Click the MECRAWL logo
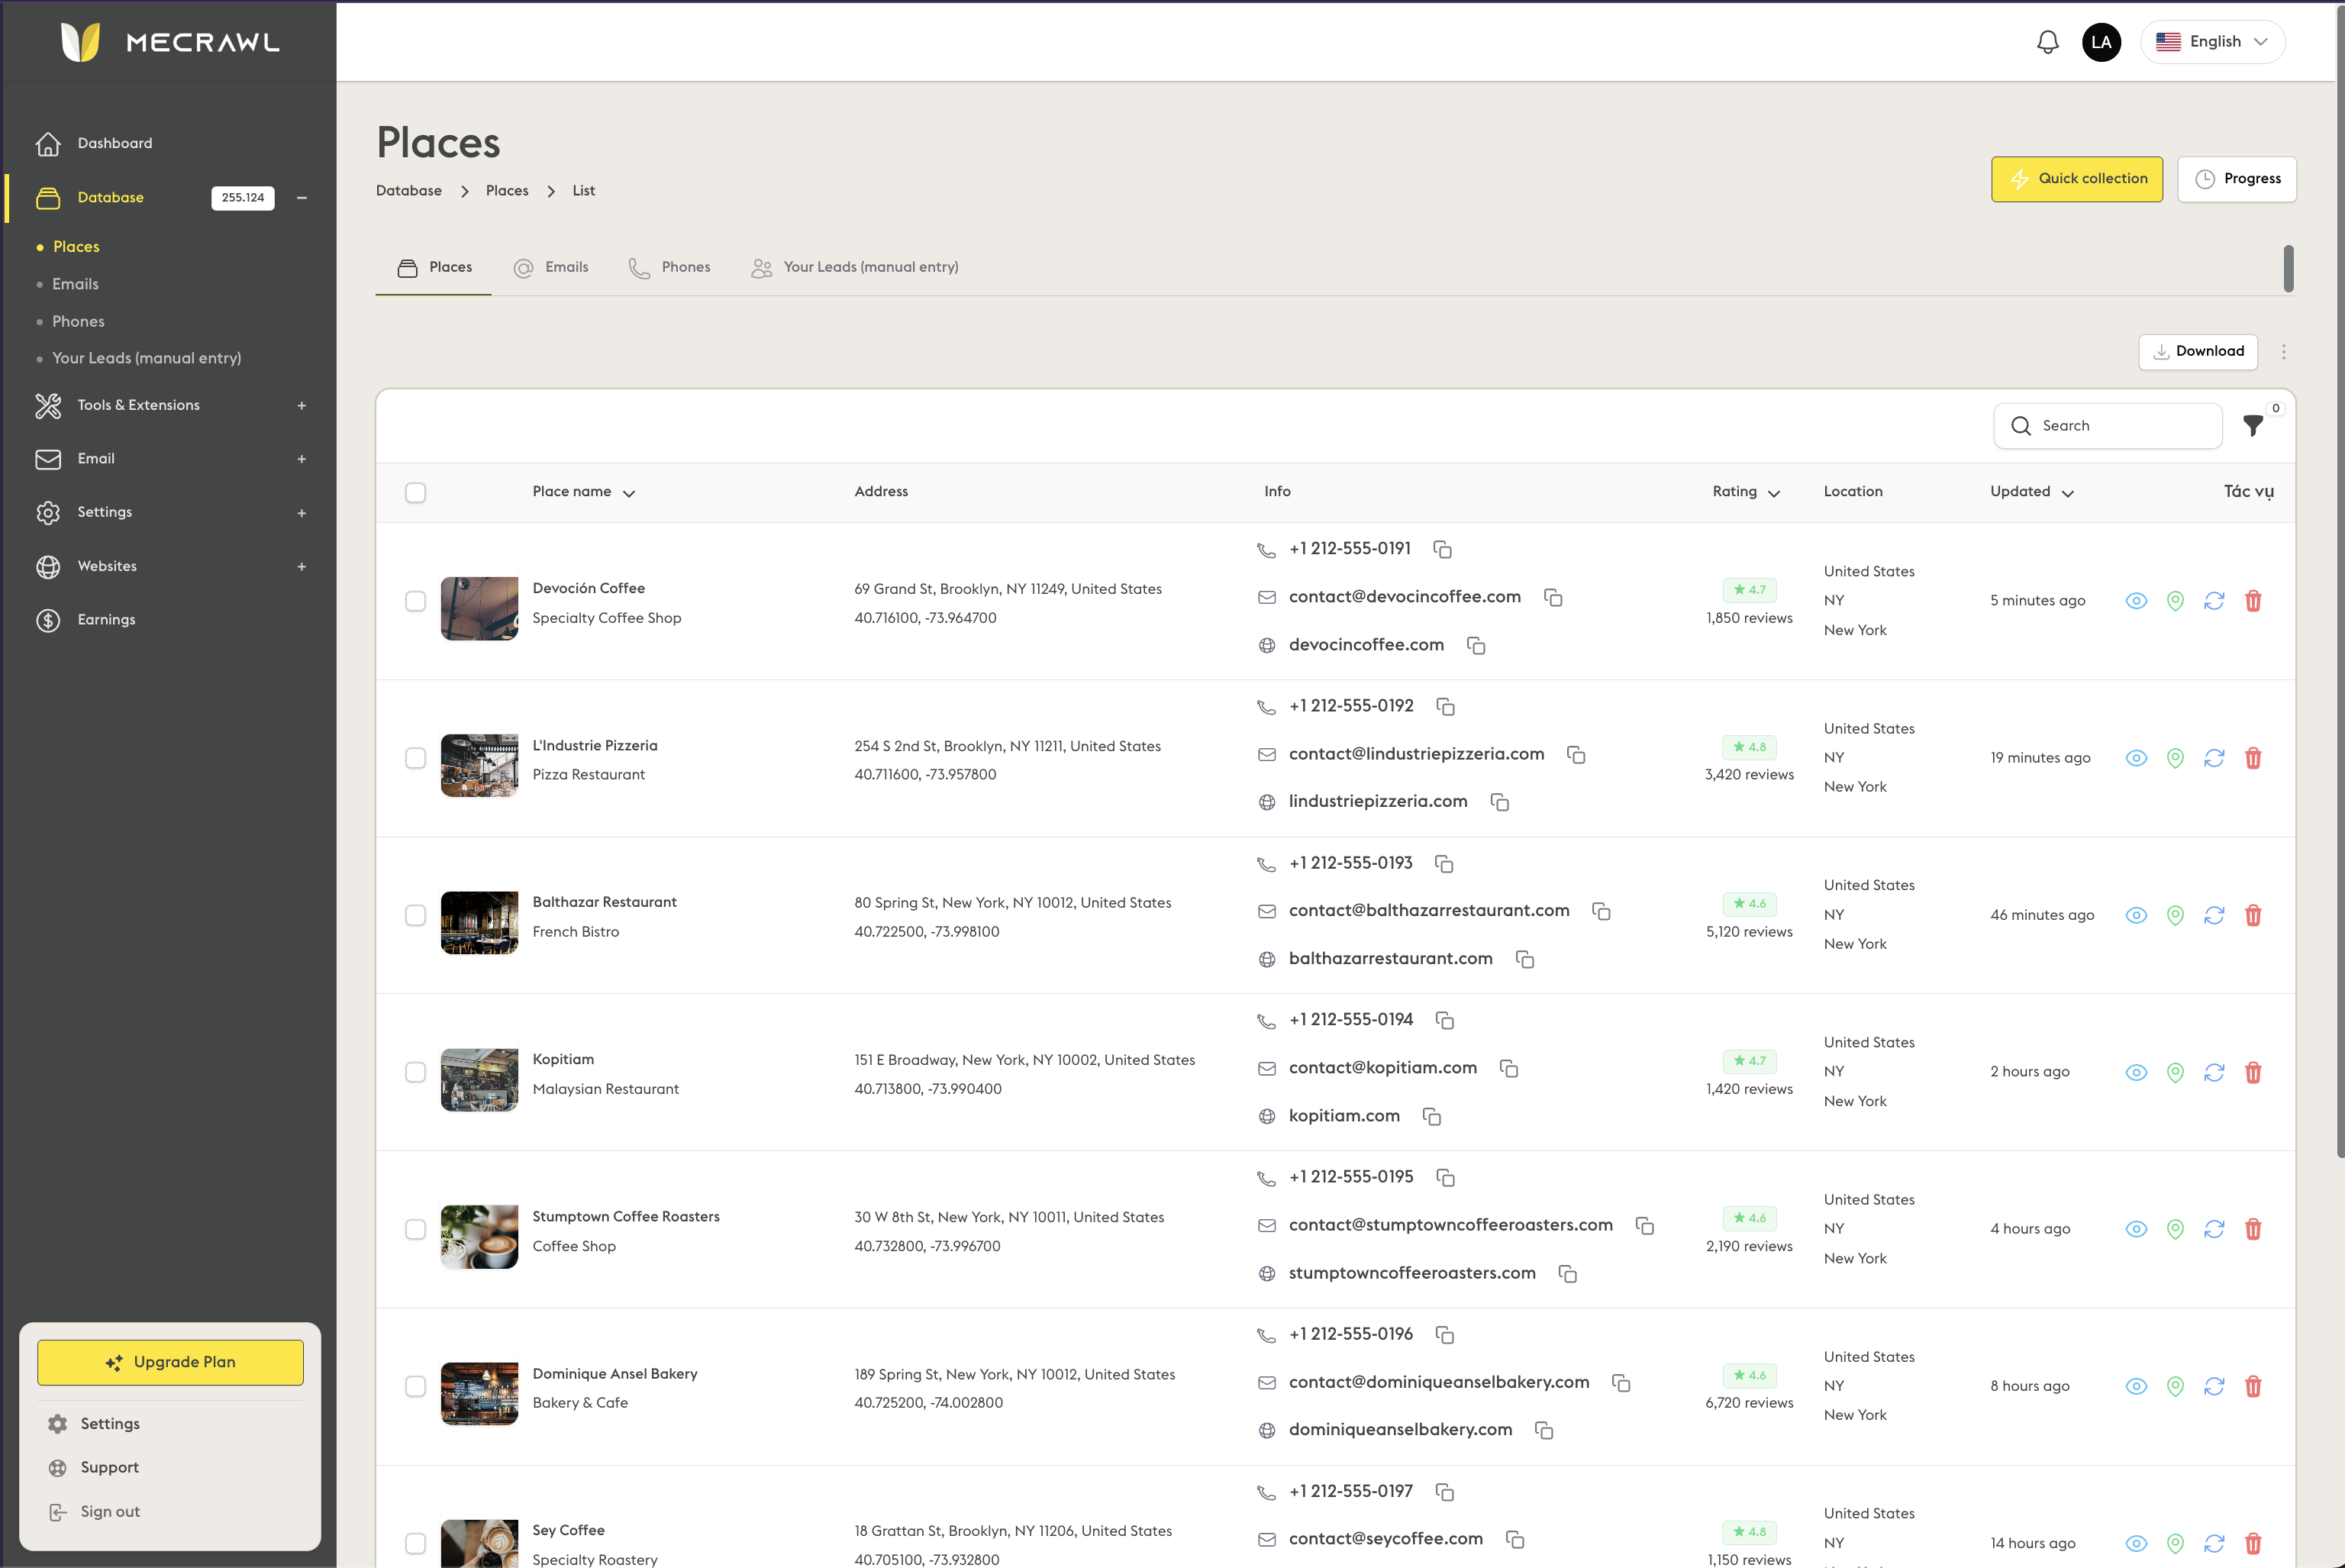Screen dimensions: 2345x1568 tap(170, 42)
